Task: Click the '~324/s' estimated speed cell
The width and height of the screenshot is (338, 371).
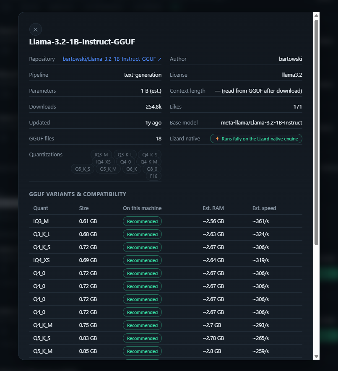Action: (260, 234)
